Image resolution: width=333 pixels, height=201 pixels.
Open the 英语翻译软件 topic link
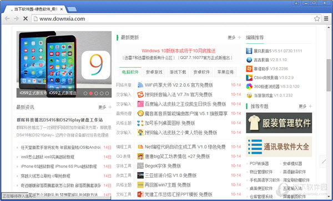pyautogui.click(x=294, y=172)
